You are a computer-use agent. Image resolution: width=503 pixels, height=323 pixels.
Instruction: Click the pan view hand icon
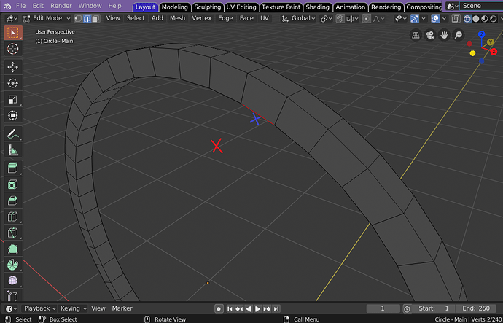click(444, 35)
